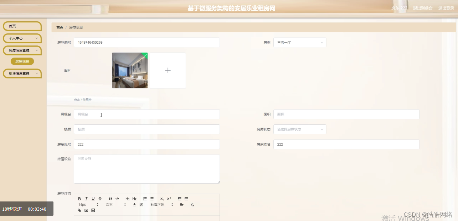Click the 退出登录 link at top right
The height and width of the screenshot is (221, 458).
coord(446,7)
